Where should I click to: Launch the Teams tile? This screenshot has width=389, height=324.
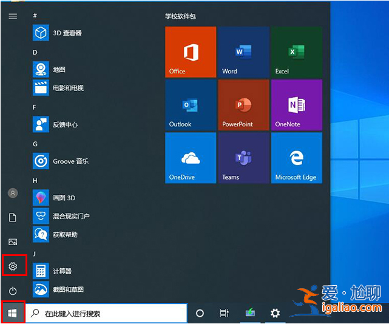[x=243, y=158]
